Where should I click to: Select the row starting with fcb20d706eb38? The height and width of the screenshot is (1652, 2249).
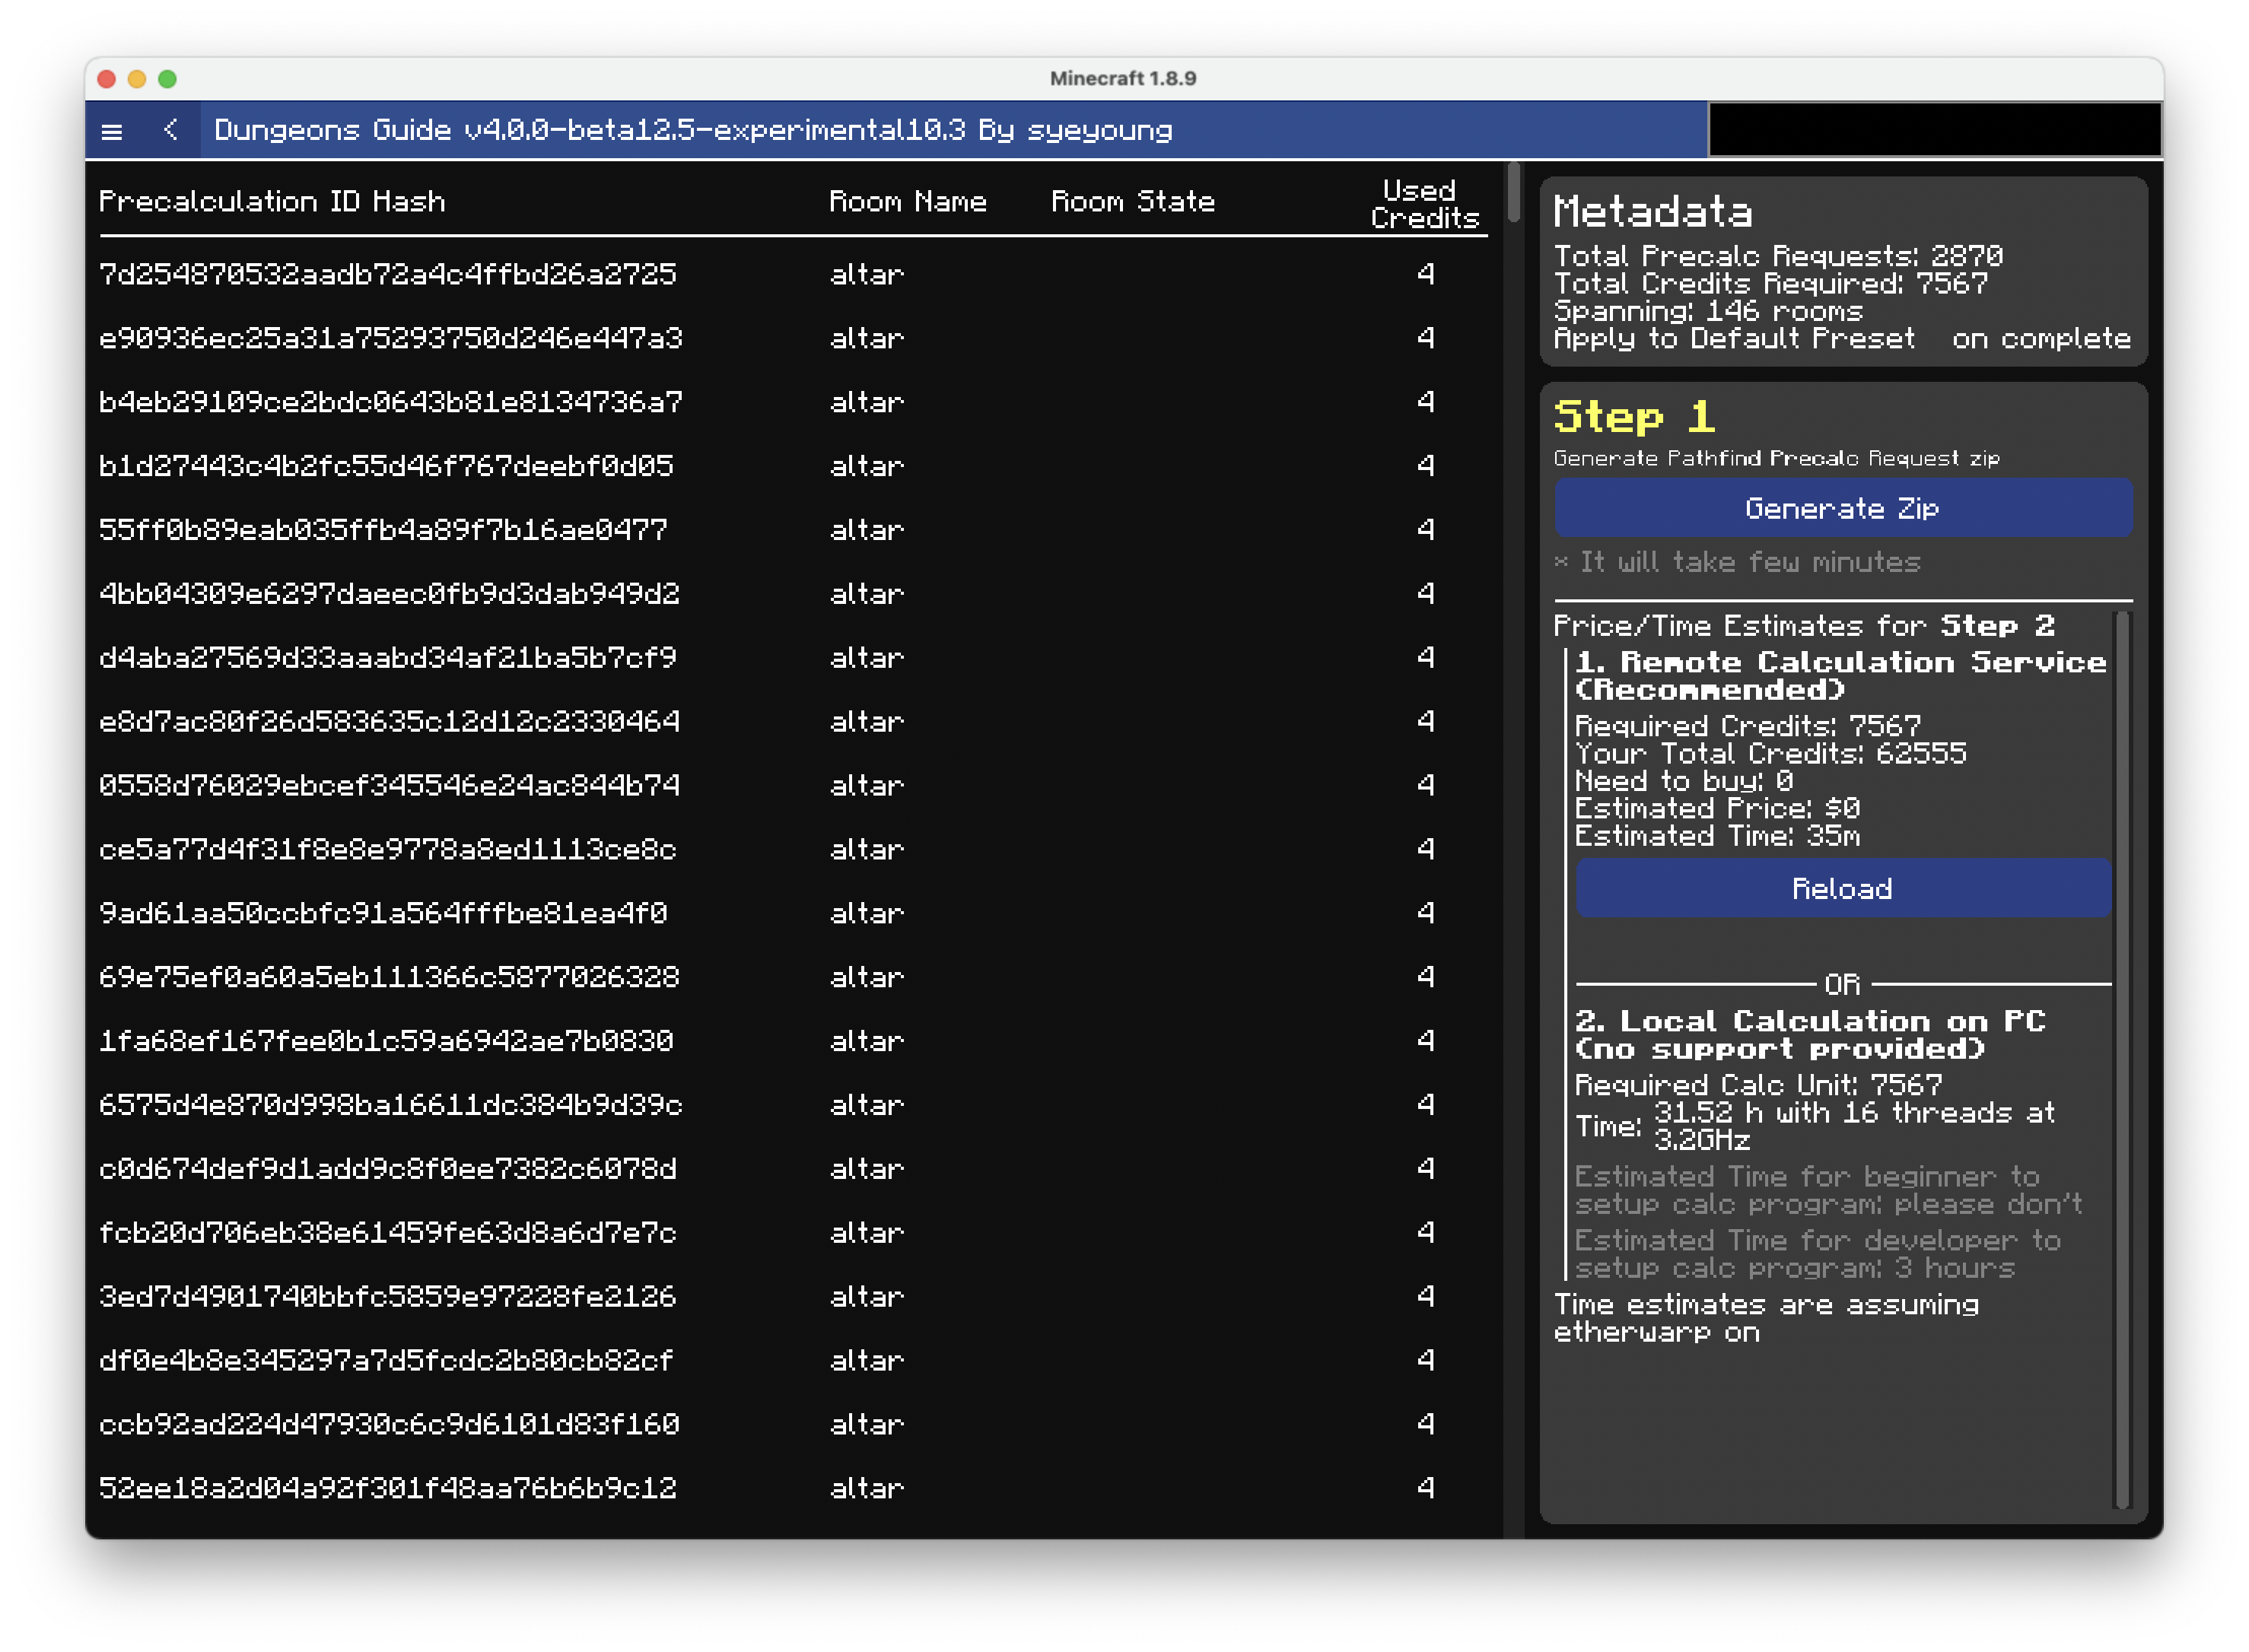click(x=700, y=1233)
